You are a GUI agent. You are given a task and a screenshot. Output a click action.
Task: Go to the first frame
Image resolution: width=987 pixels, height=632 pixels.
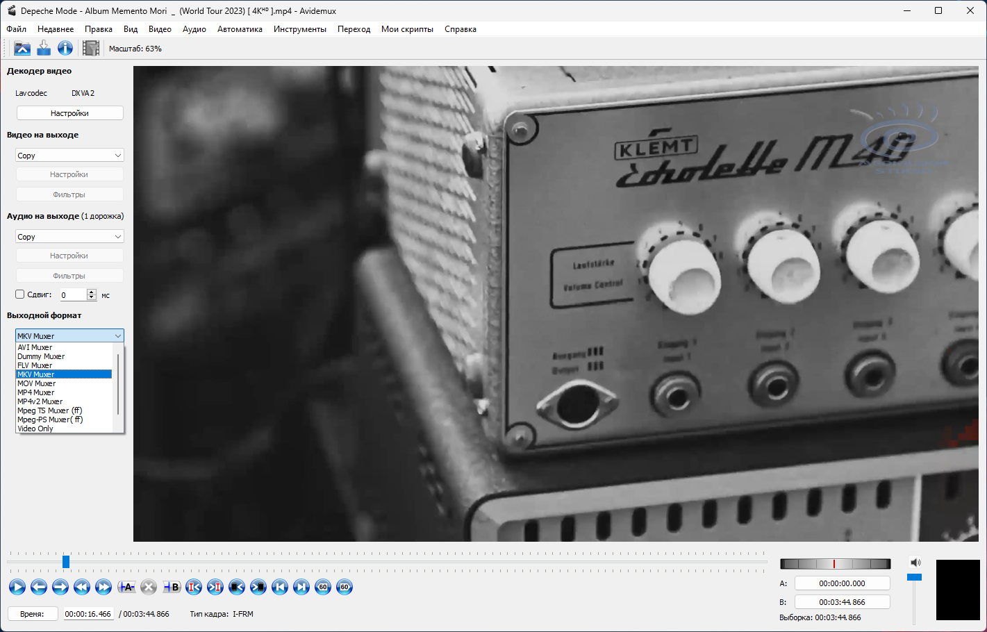[280, 587]
